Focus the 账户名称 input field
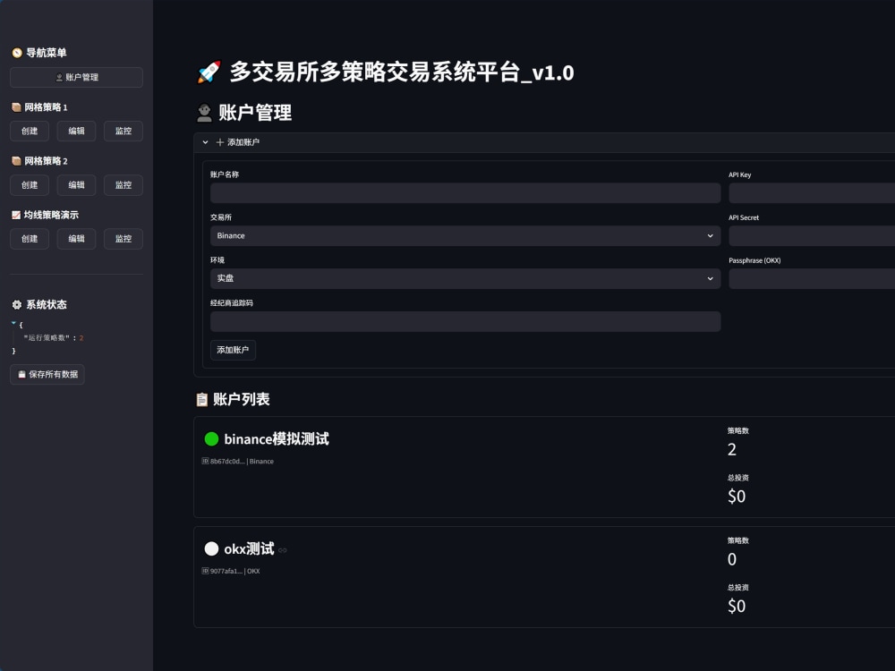This screenshot has width=895, height=671. pyautogui.click(x=465, y=193)
